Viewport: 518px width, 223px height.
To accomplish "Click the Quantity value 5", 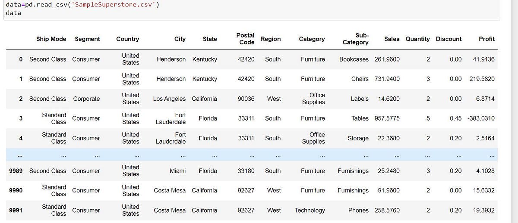I will 428,118.
